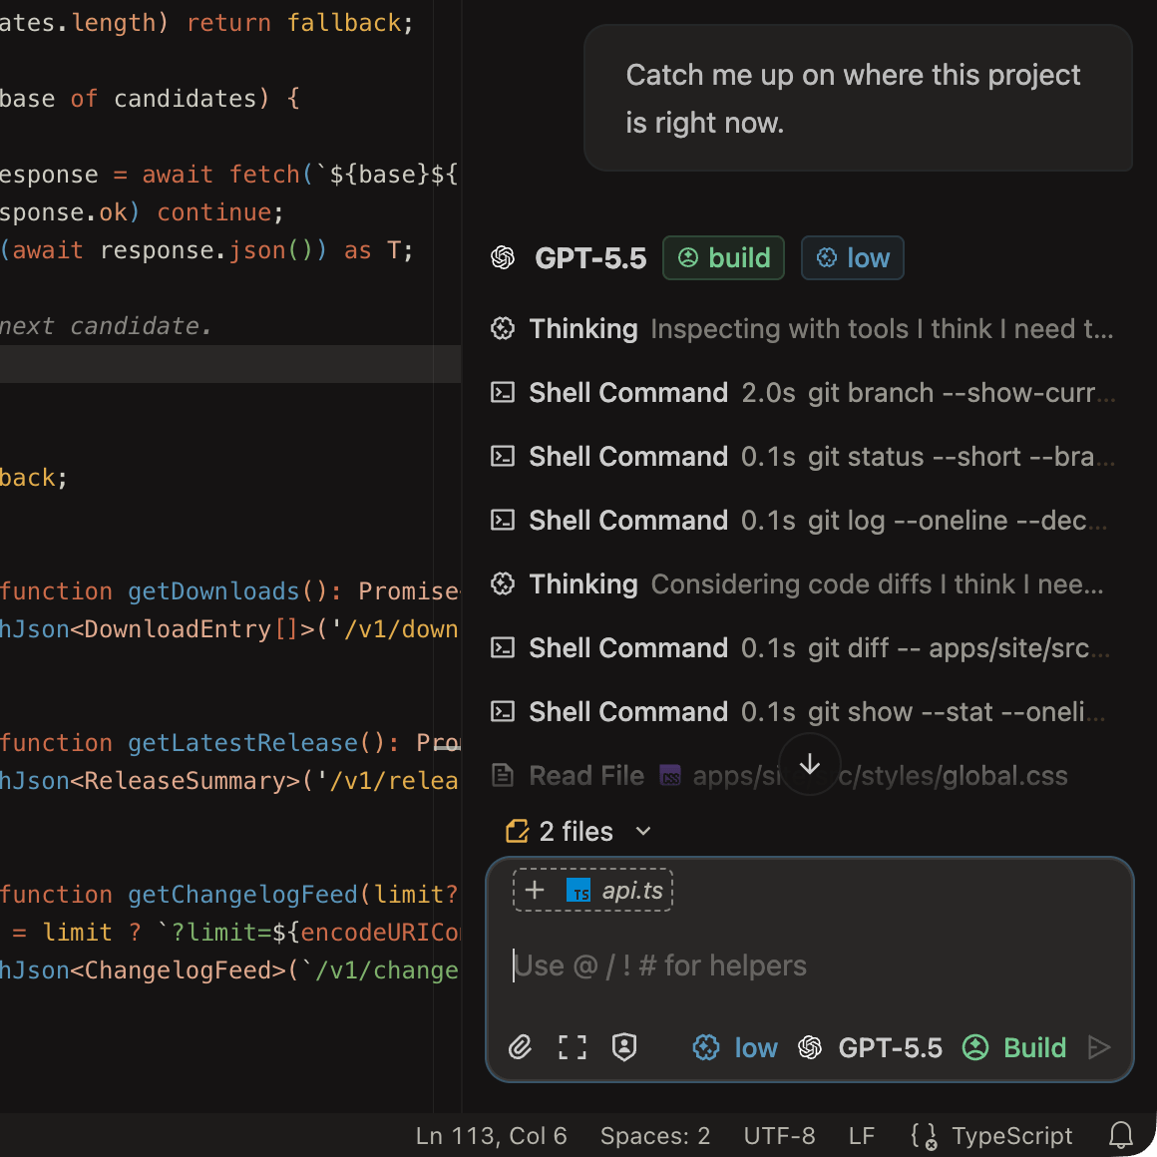Image resolution: width=1157 pixels, height=1157 pixels.
Task: Expand the git status --short Shell Command
Action: (x=803, y=457)
